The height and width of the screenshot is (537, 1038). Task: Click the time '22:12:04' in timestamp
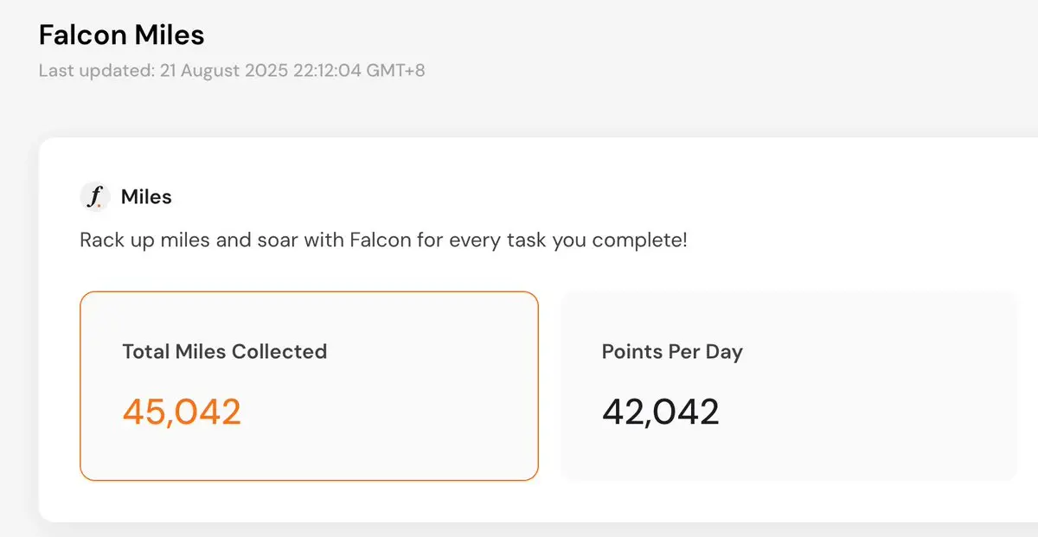(x=320, y=71)
